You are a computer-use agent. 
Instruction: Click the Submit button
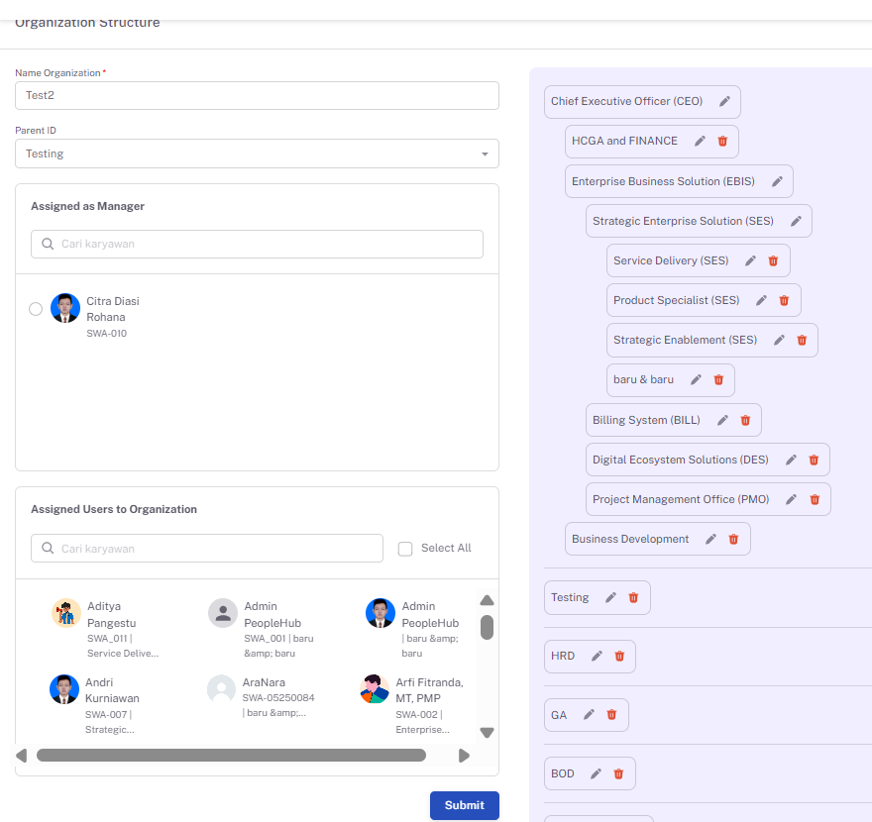465,805
